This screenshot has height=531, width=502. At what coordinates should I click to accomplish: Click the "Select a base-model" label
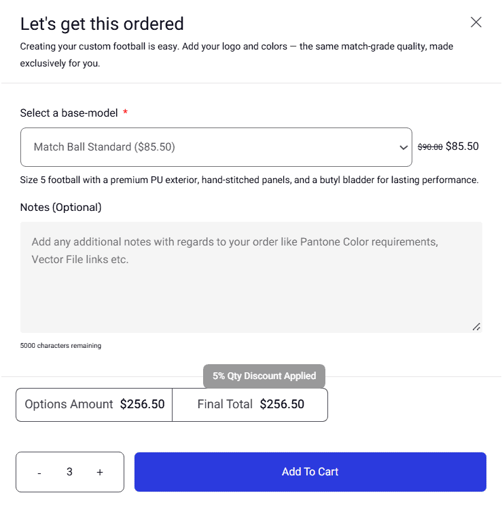(x=69, y=113)
